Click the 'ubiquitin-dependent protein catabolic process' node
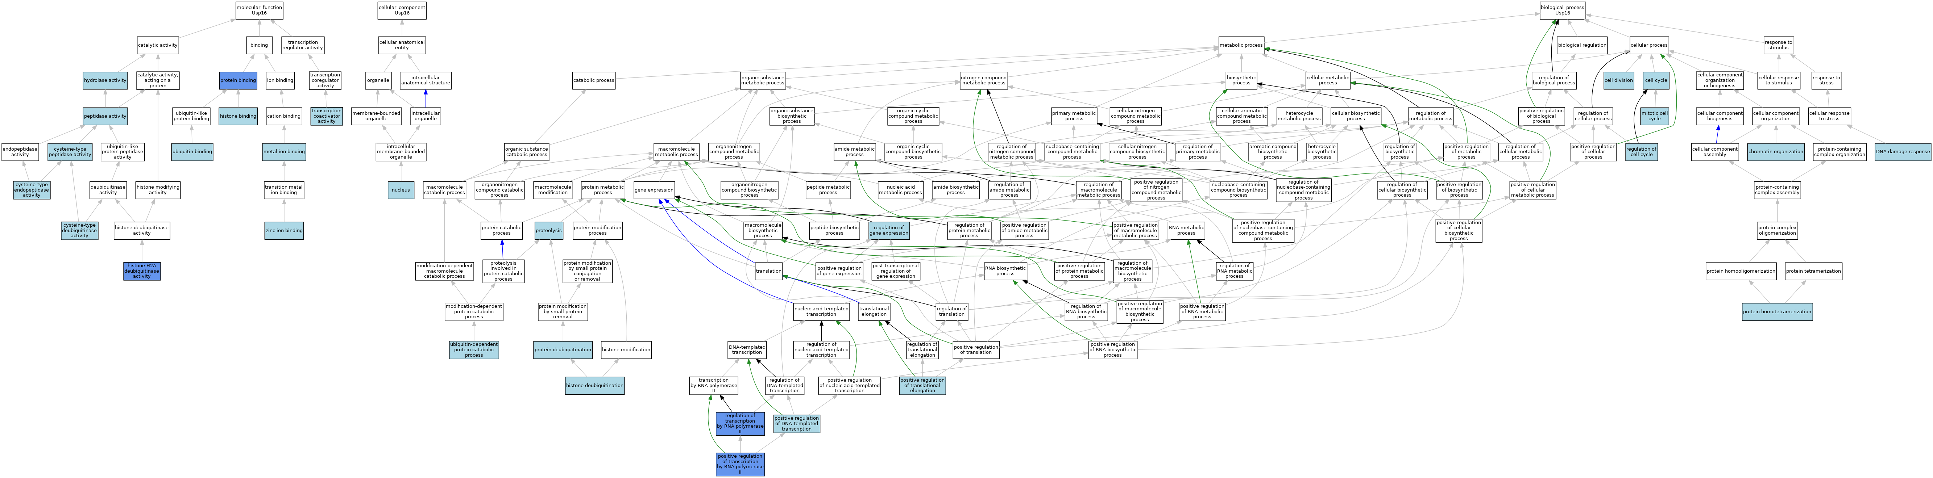This screenshot has height=478, width=1933. pyautogui.click(x=474, y=350)
